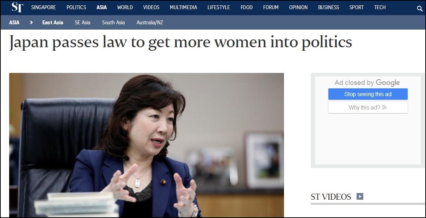The height and width of the screenshot is (218, 426).
Task: Go to the Tech section
Action: pyautogui.click(x=380, y=7)
